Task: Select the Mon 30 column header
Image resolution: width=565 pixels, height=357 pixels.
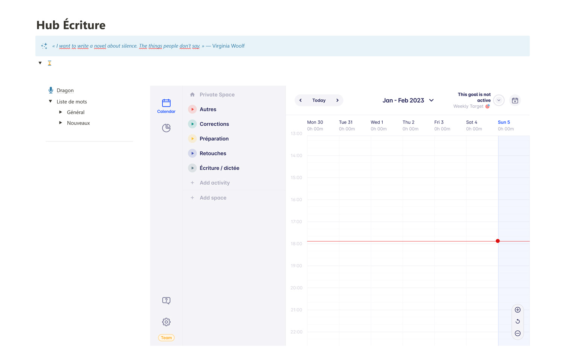Action: click(x=315, y=122)
